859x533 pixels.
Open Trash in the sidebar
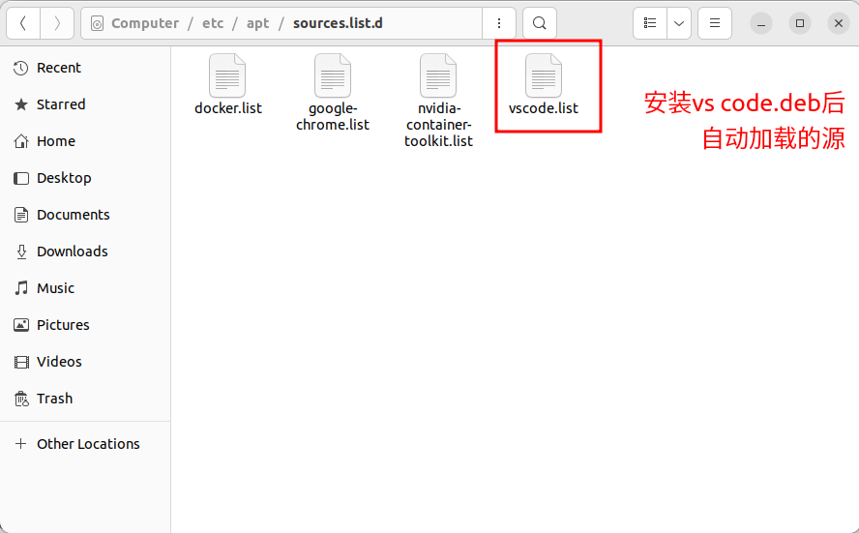[x=85, y=399]
